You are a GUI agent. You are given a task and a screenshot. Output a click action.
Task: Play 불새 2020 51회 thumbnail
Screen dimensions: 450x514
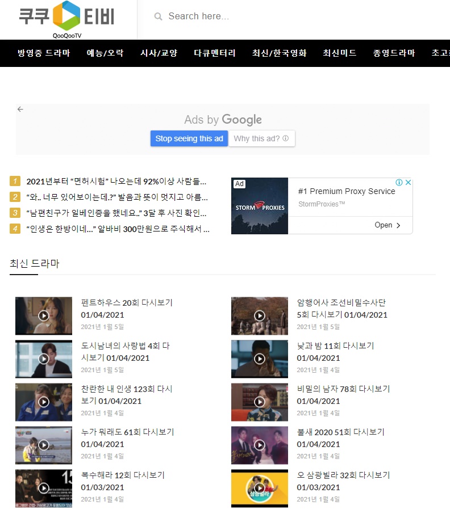coord(260,445)
